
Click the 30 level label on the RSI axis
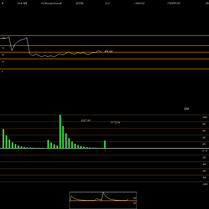click(x=3, y=61)
